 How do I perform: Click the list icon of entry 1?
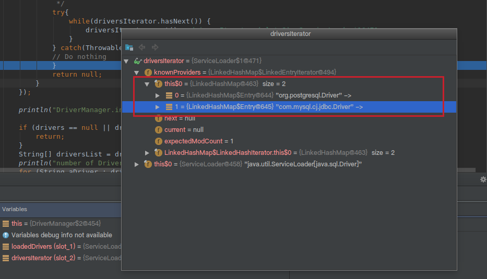169,107
